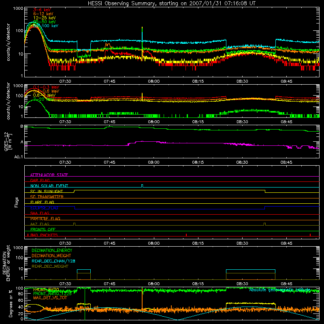This screenshot has height=324, width=324.
Task: Select the DECIMATION_ENERGY legend entry
Action: pyautogui.click(x=52, y=250)
